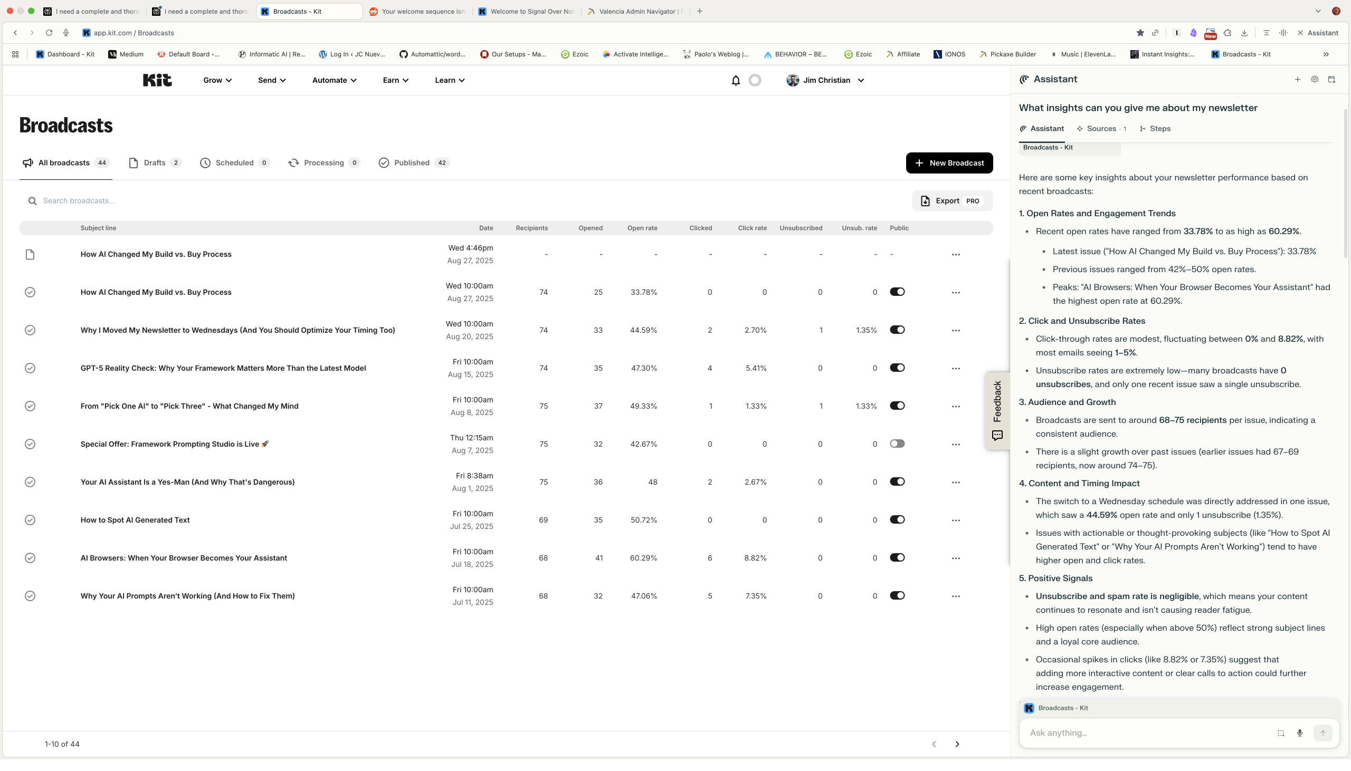Bookmark this page with the star icon

pyautogui.click(x=1139, y=33)
